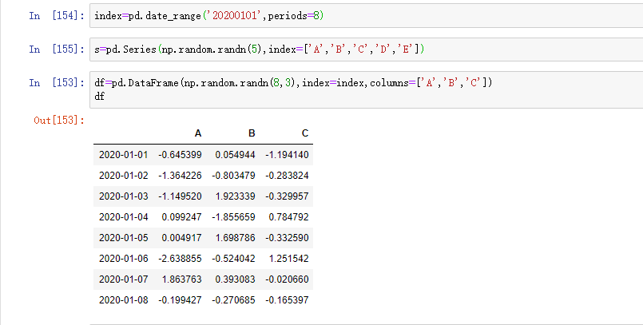The image size is (643, 325).
Task: Click the value -0.645399 in column A
Action: (180, 153)
